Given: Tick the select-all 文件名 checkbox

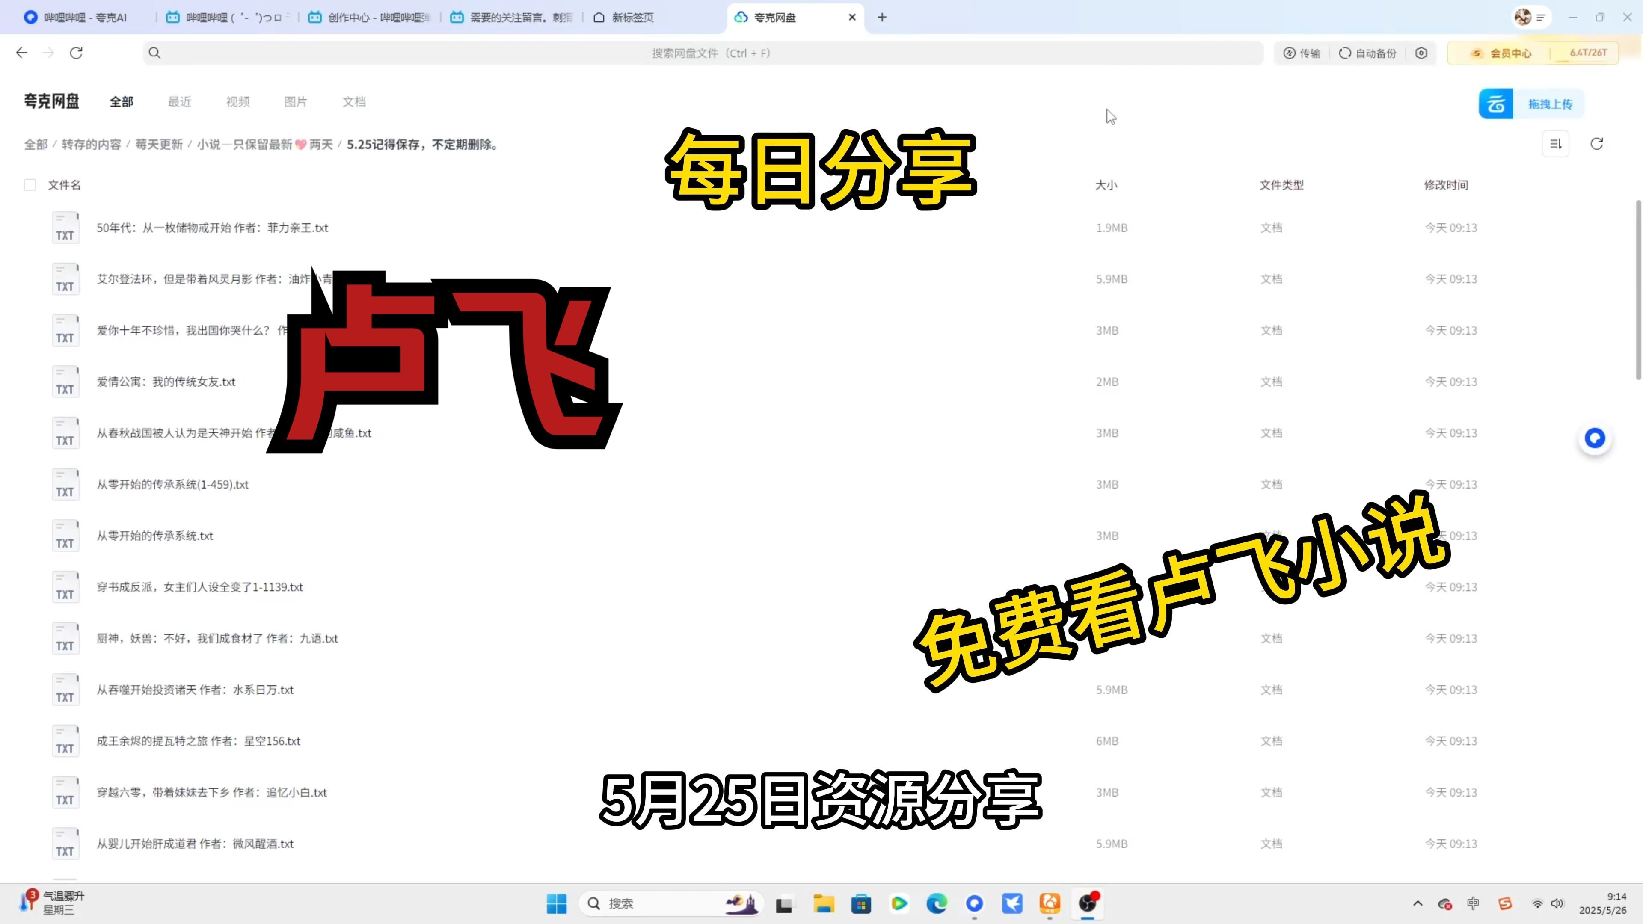Looking at the screenshot, I should [x=30, y=185].
